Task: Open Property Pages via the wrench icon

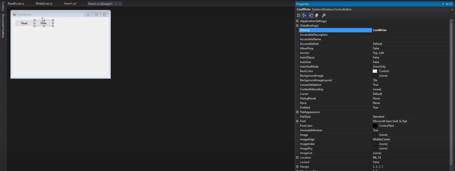Action: (x=323, y=15)
